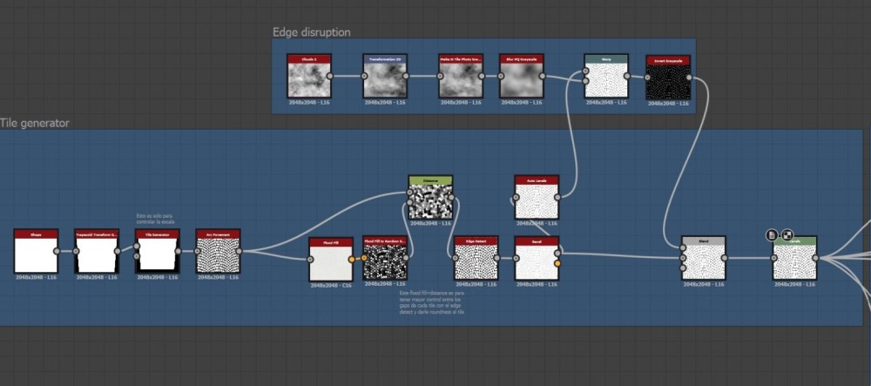Screen dimensions: 871x386
Task: Click the Transformation 2D output connector
Action: [406, 76]
